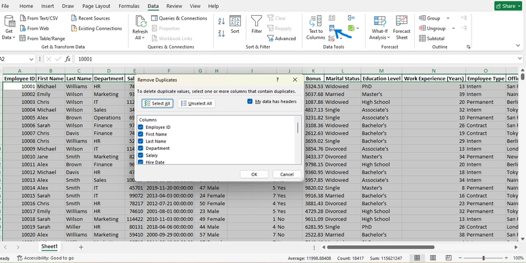Uncheck the My data has headers checkbox

[x=250, y=101]
